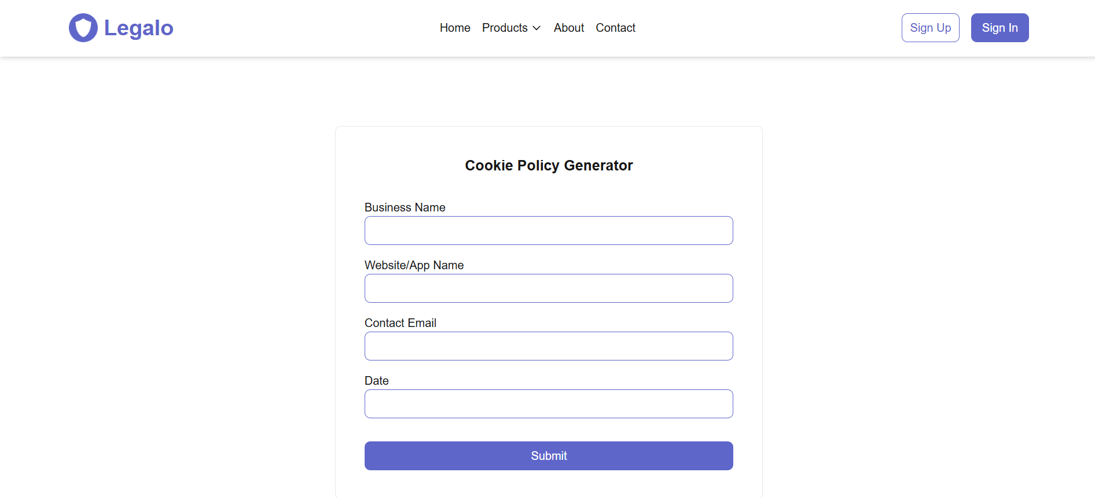Click the Products menu label text

pyautogui.click(x=505, y=28)
